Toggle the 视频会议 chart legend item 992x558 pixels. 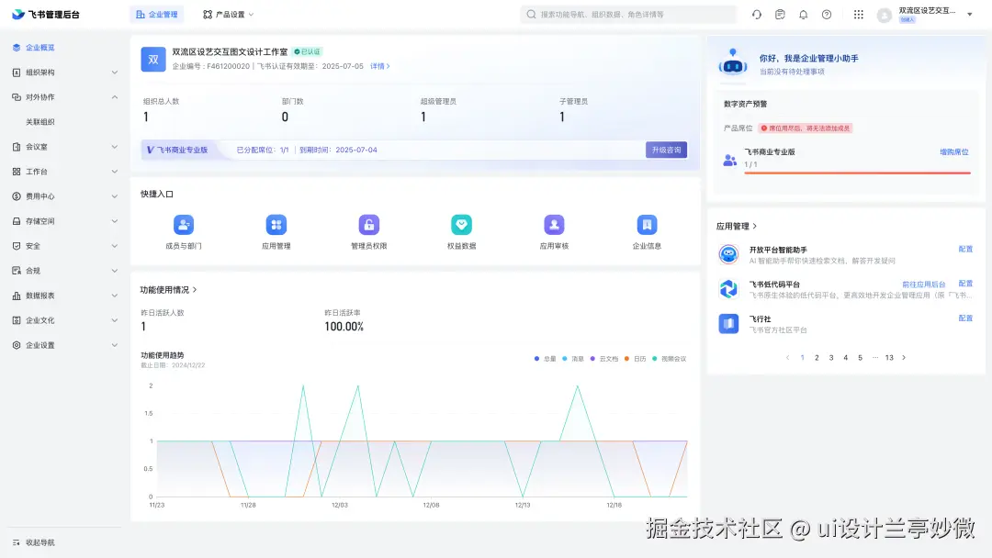tap(669, 359)
